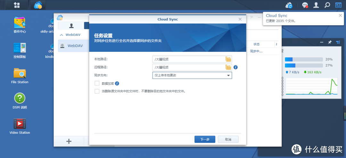Screen dimensions: 346x158
Task: Click the 状态 column header
Action: point(256,44)
